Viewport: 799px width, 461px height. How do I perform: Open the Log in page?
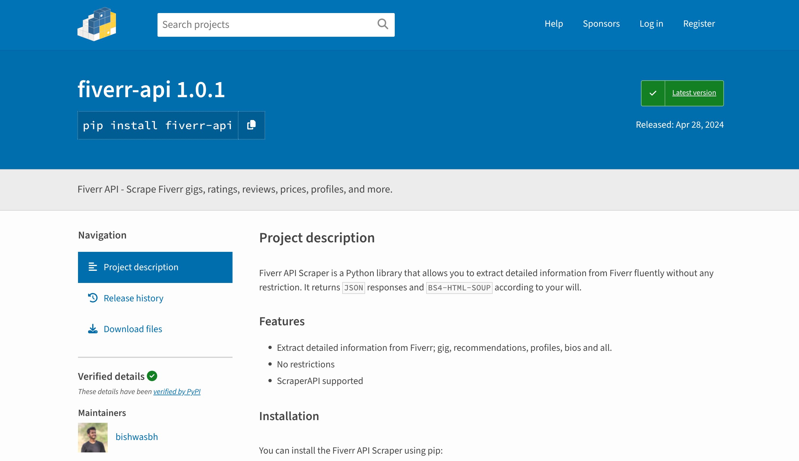click(652, 23)
